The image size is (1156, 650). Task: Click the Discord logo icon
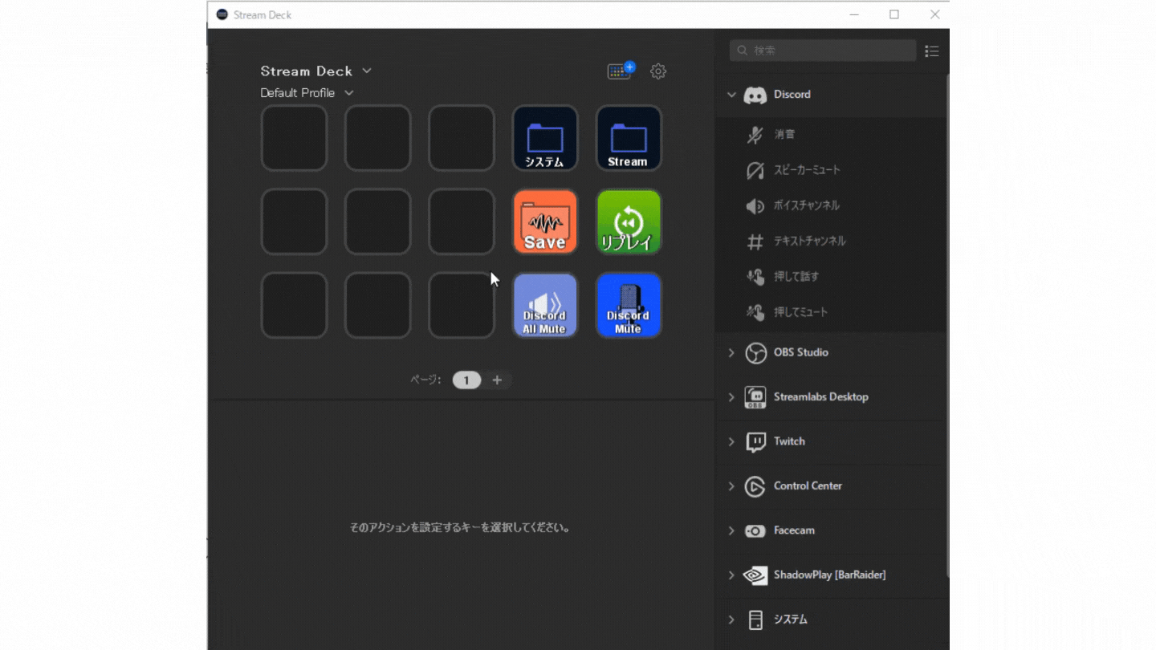tap(755, 95)
